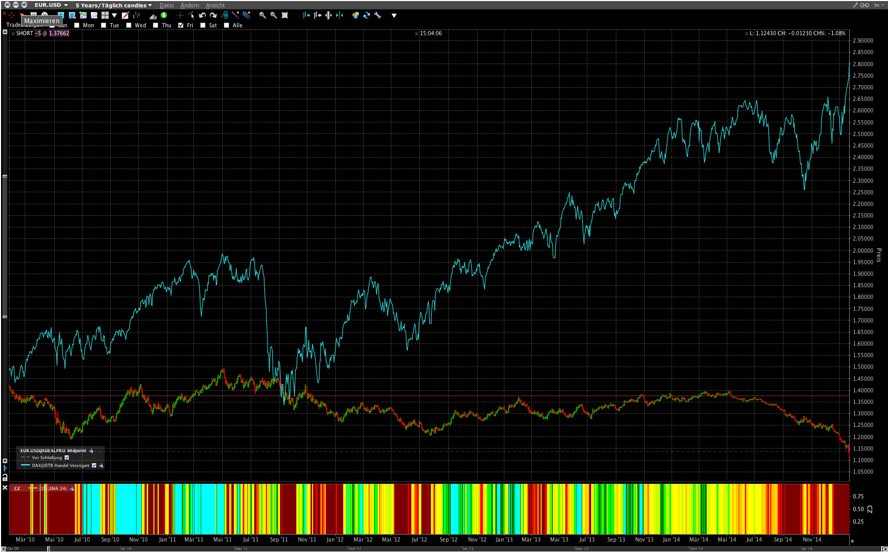This screenshot has height=552, width=888.
Task: Expand the rightmost toolbar overflow arrow
Action: point(394,15)
